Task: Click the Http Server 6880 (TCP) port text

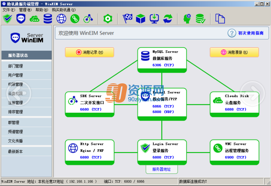Action: point(91,157)
